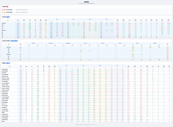The image size is (173, 127).
Task: Click the wide blue pill badge beside third section title
Action: 14,41
